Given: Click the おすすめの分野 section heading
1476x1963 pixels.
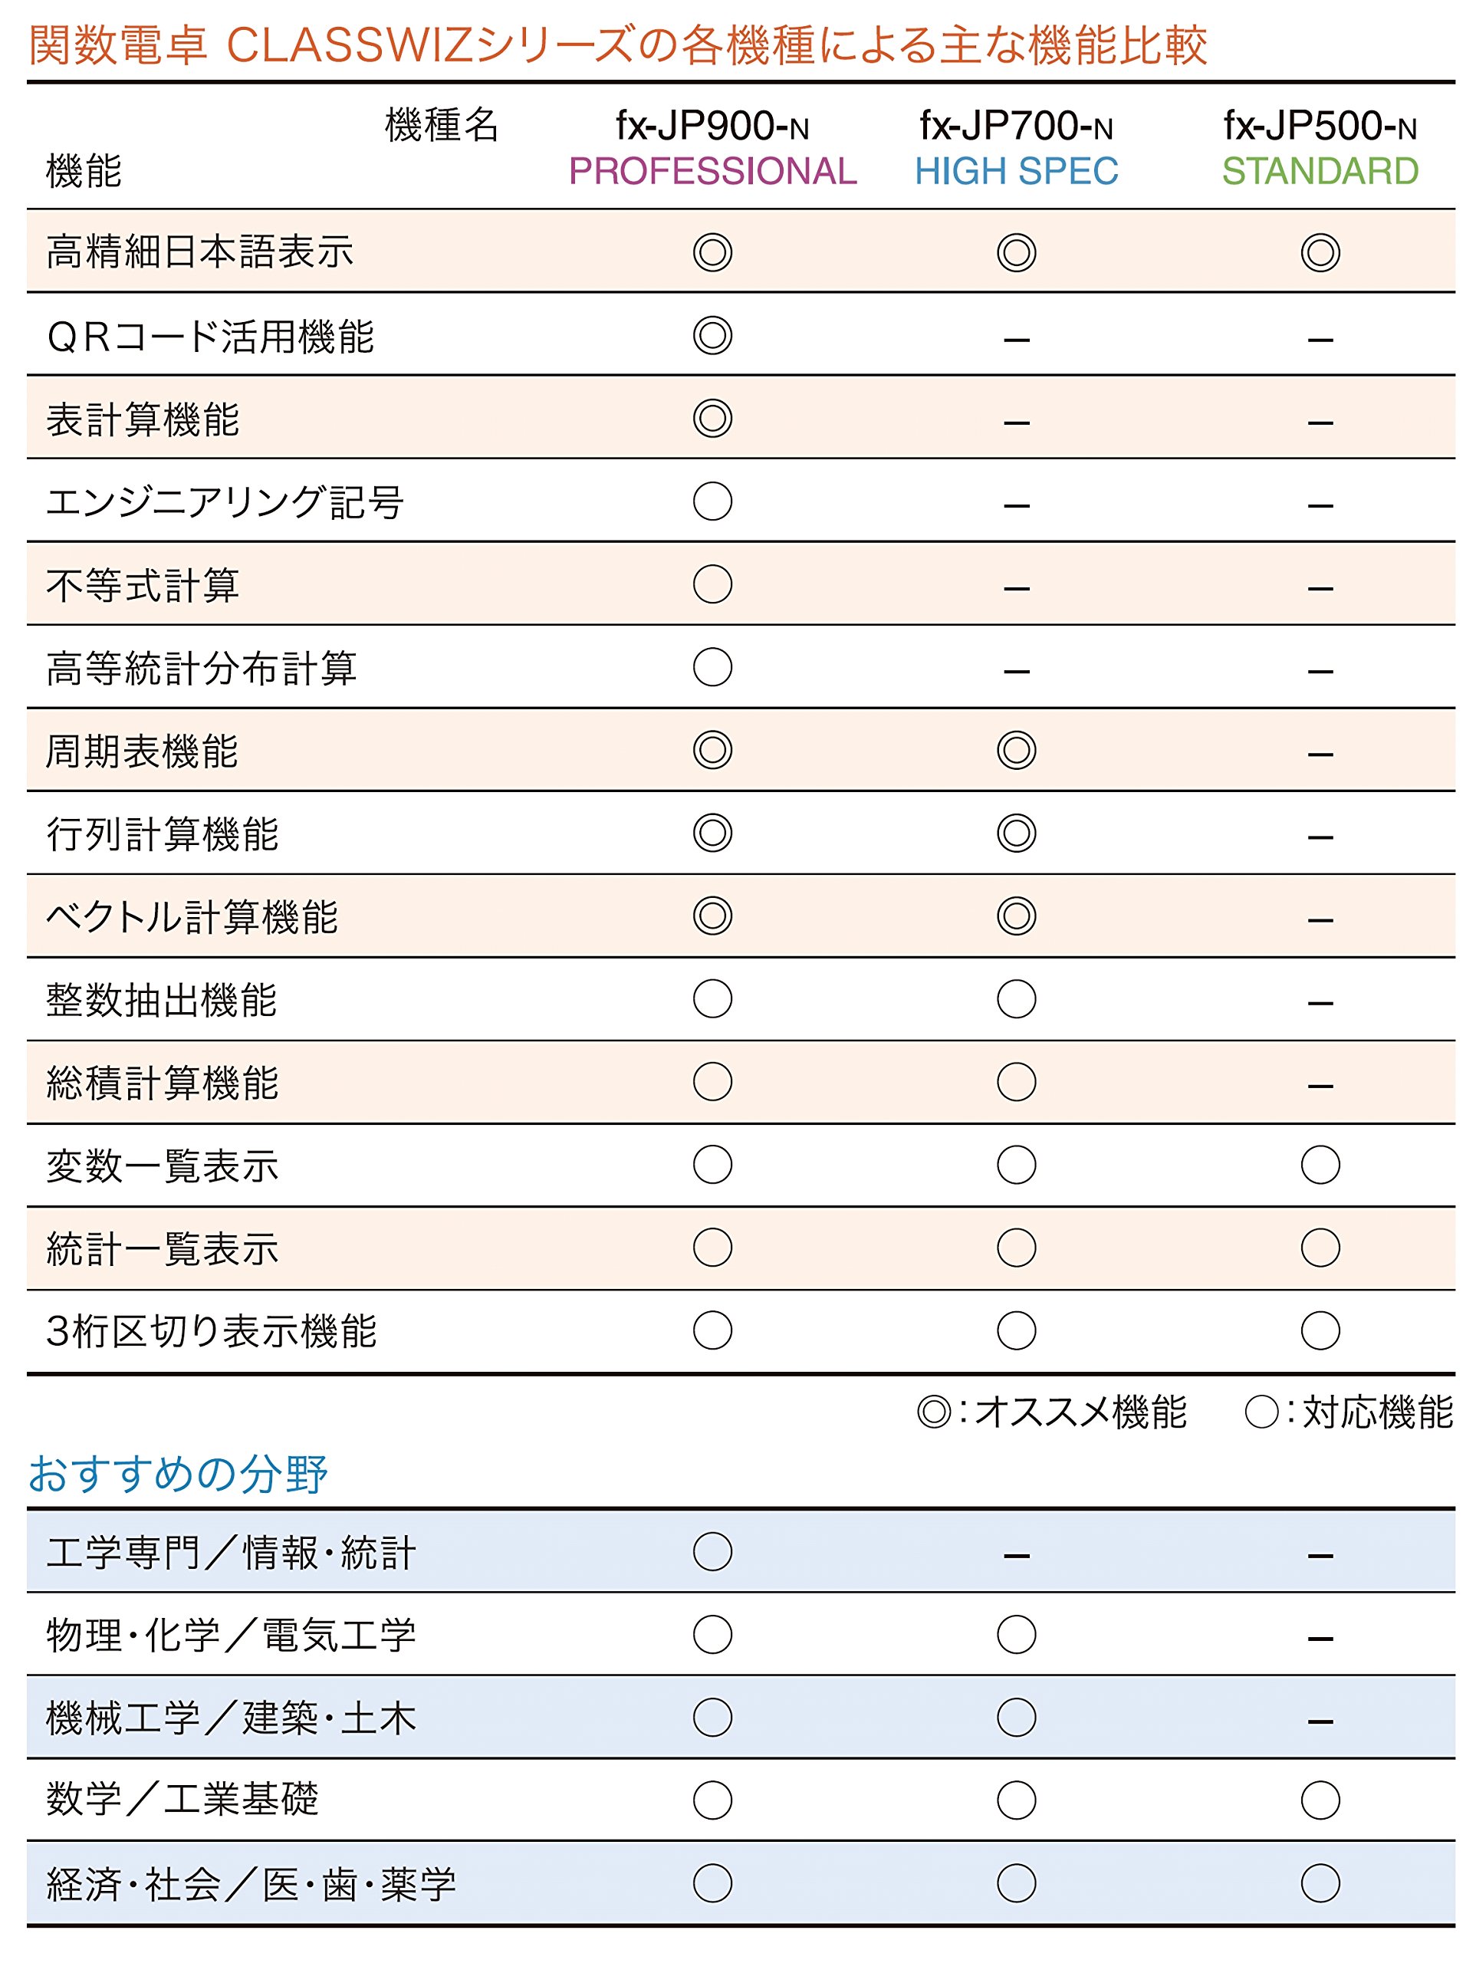Looking at the screenshot, I should click(178, 1475).
